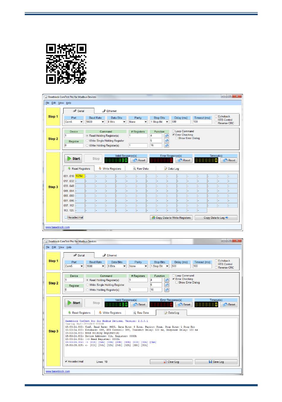Select register cell showing 1026d
This screenshot has height=402, width=282.
80,176
